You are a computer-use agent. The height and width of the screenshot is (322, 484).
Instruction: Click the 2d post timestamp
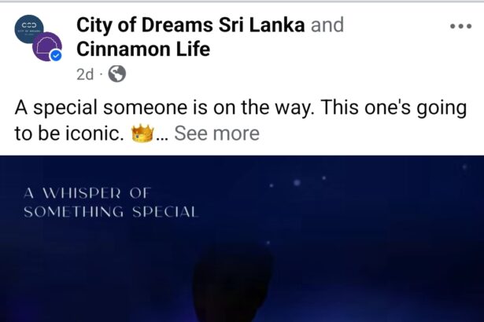(85, 75)
